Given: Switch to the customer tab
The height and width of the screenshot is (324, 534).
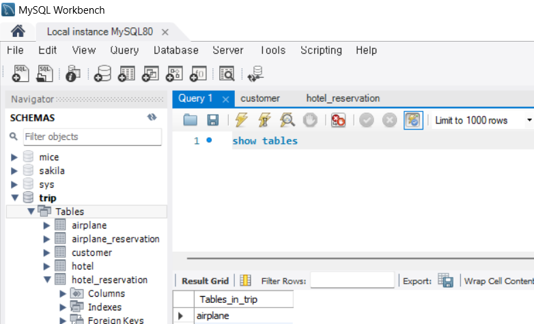Looking at the screenshot, I should pos(260,99).
